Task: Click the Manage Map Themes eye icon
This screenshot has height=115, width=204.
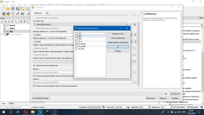Action: point(9,22)
